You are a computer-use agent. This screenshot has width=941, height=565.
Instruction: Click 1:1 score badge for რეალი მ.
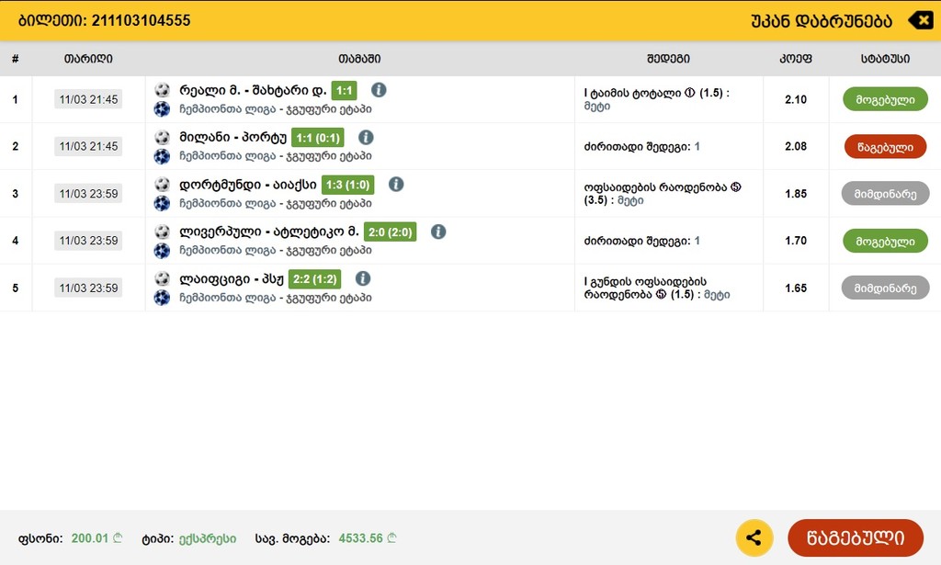point(344,91)
